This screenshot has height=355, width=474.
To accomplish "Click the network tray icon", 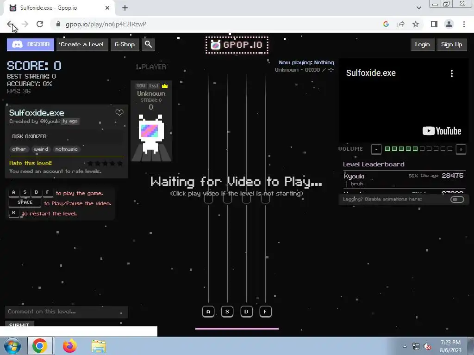I will [416, 347].
